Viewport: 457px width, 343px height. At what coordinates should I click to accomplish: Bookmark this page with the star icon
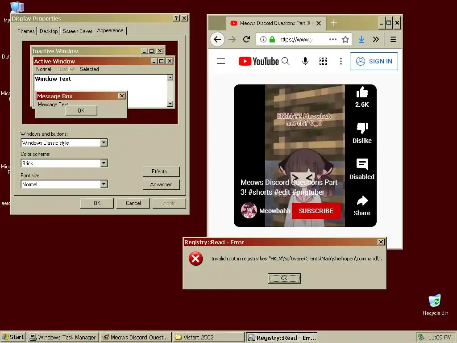(x=345, y=39)
